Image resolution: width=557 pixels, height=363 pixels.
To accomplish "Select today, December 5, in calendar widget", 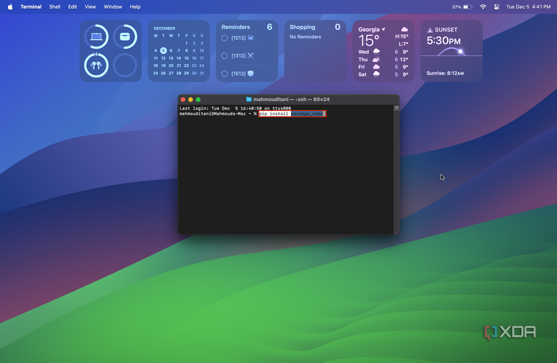I will pos(163,51).
